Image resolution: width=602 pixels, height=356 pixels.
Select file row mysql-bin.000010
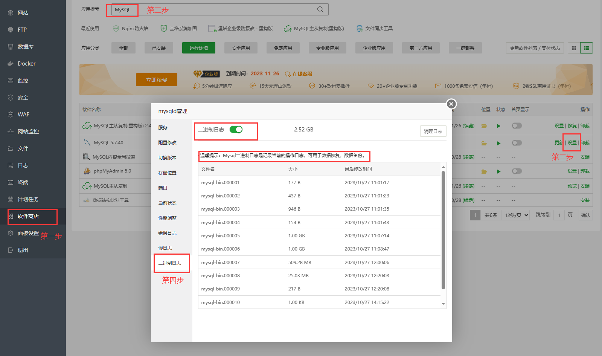319,303
